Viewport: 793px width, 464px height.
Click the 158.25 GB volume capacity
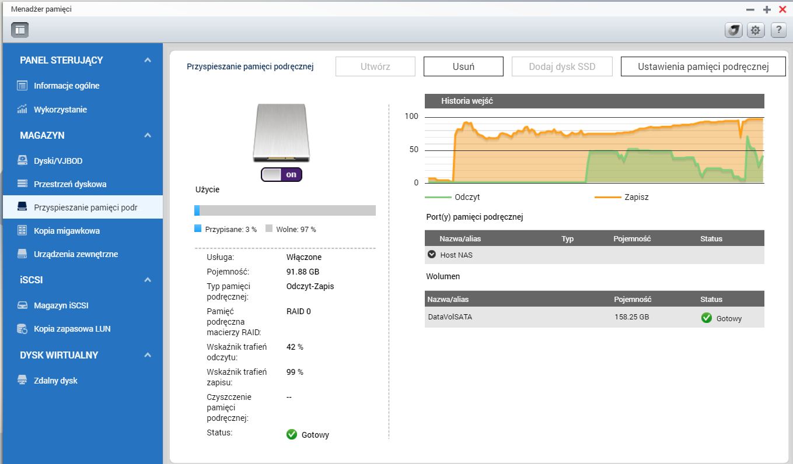tap(631, 317)
